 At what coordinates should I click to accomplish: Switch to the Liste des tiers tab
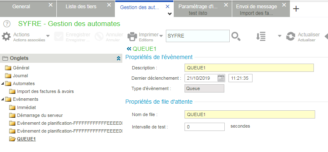(81, 7)
